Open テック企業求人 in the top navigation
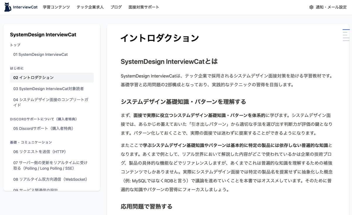 (x=90, y=7)
